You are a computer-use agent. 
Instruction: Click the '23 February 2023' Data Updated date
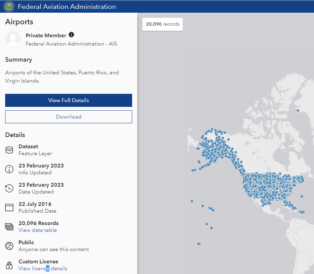click(41, 185)
